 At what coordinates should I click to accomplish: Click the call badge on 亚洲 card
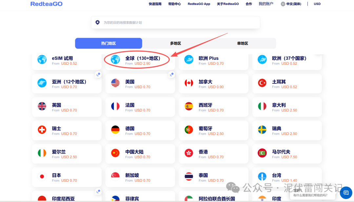pos(98,74)
